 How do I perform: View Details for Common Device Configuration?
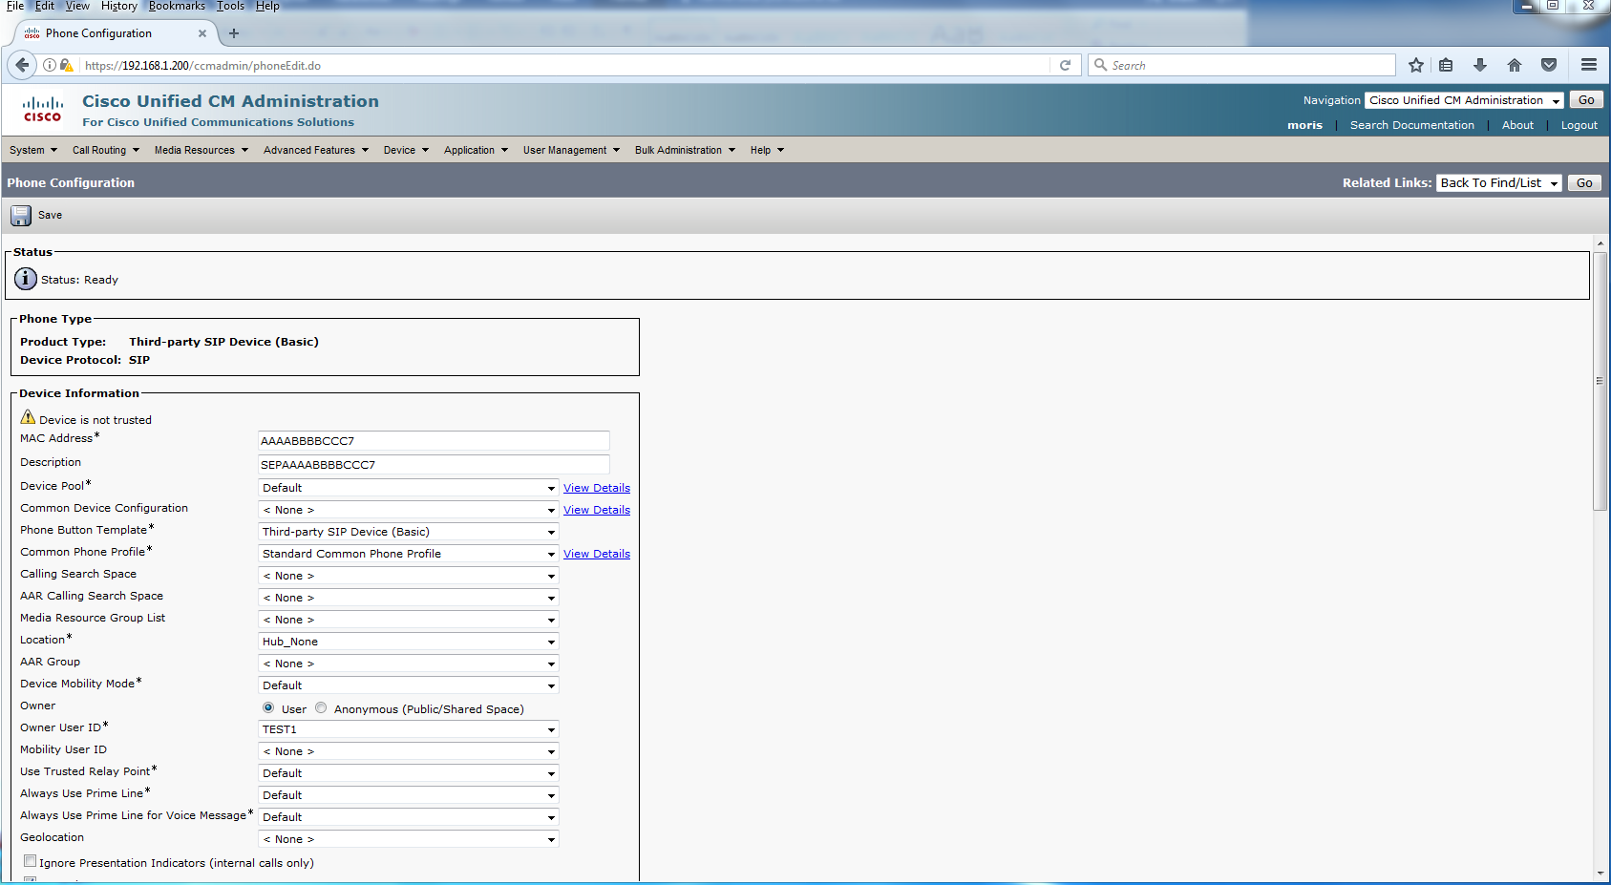point(597,510)
